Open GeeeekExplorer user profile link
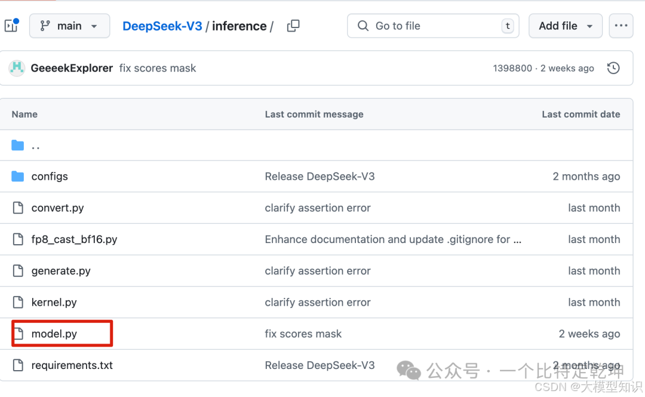The height and width of the screenshot is (397, 645). point(72,68)
